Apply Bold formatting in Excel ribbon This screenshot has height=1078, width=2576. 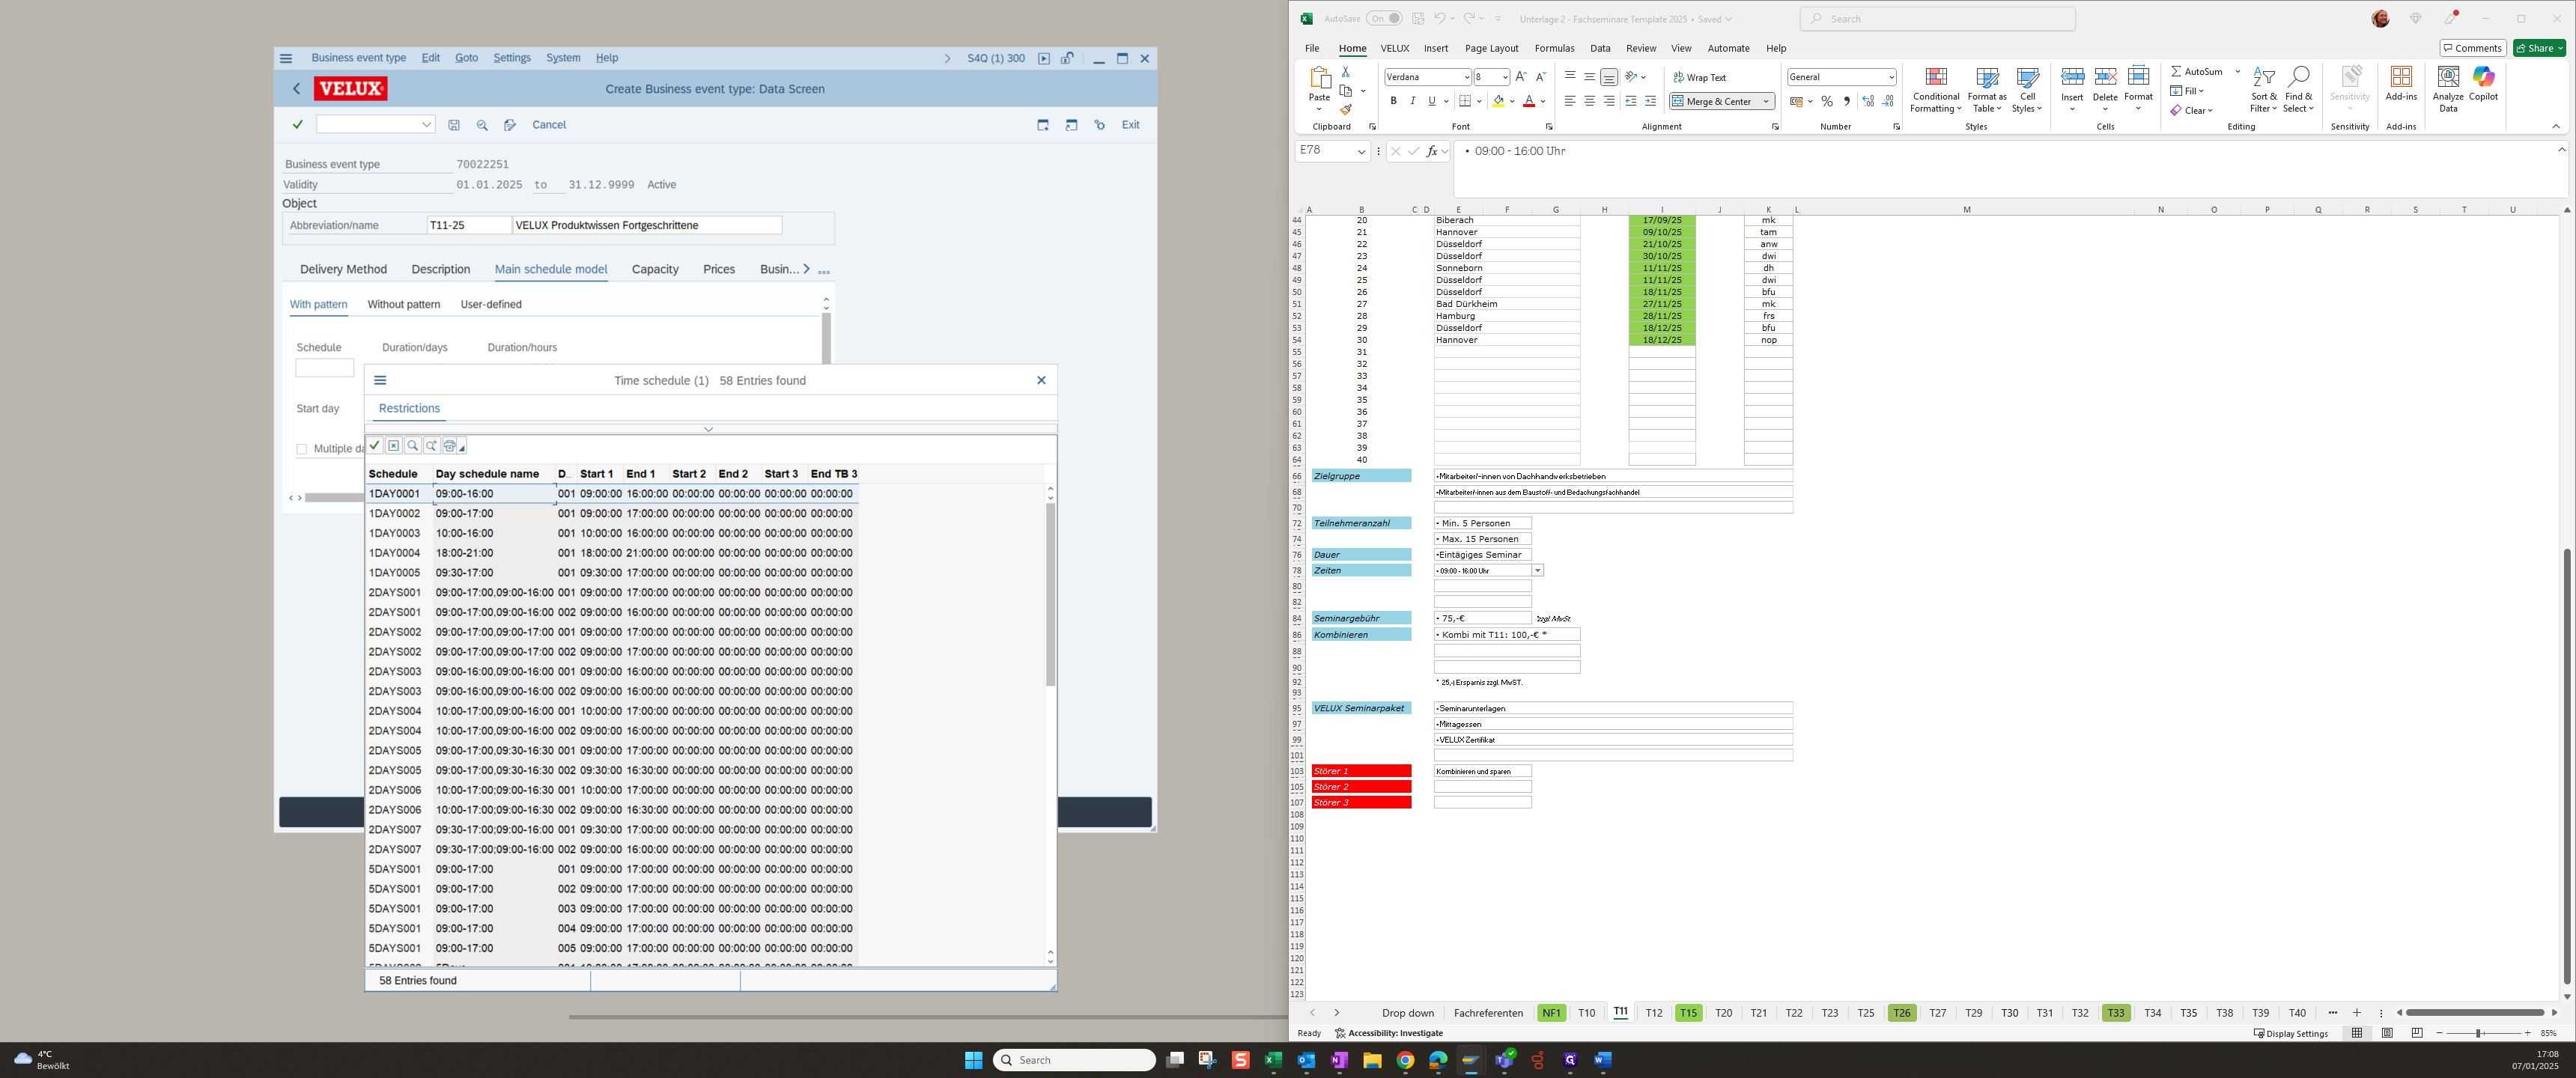1393,101
